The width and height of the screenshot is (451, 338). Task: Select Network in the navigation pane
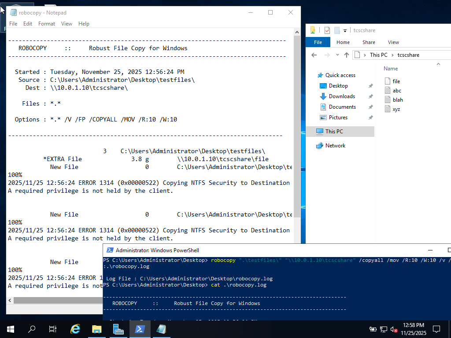[335, 146]
